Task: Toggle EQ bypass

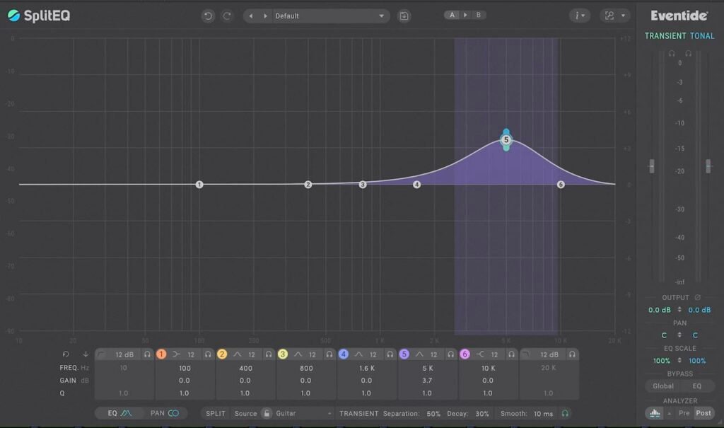Action: (x=696, y=386)
